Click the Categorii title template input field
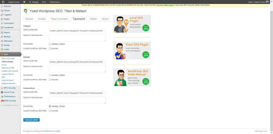This screenshot has width=273, height=134. (77, 31)
